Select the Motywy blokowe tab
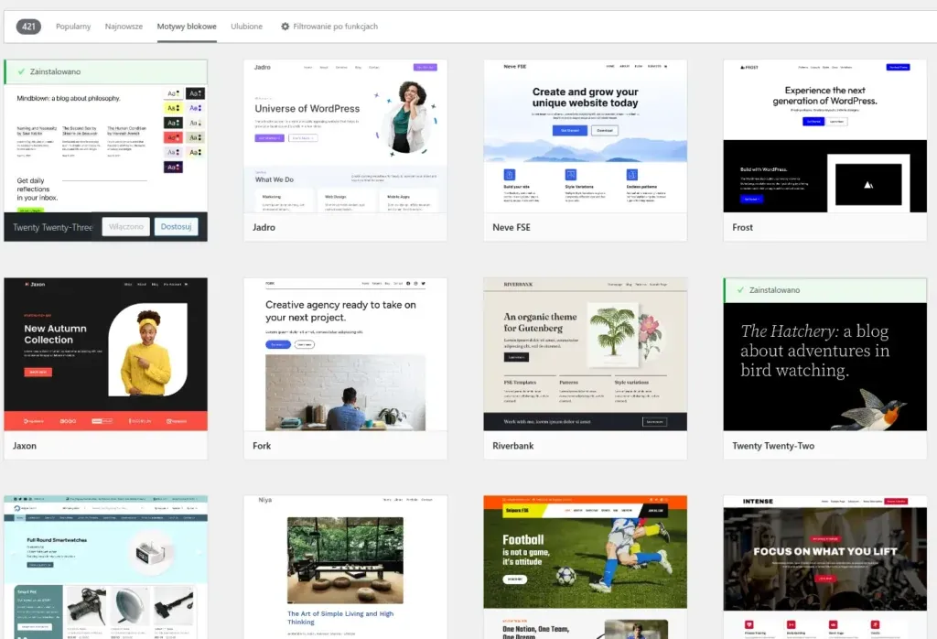The image size is (937, 639). pos(187,27)
